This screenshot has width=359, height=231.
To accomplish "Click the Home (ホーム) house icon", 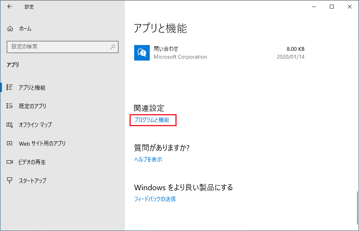I will tap(10, 29).
